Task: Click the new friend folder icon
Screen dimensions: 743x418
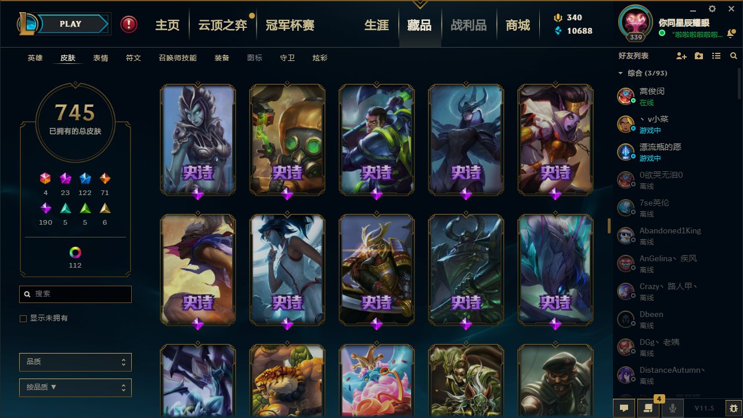Action: (x=699, y=56)
